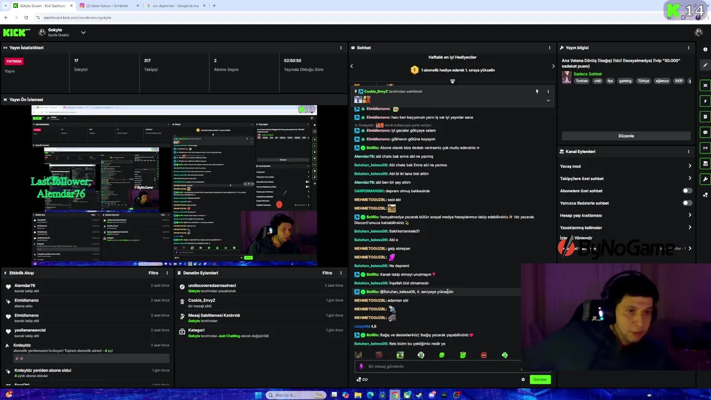711x400 pixels.
Task: Click the gaming tag chip
Action: 625,81
